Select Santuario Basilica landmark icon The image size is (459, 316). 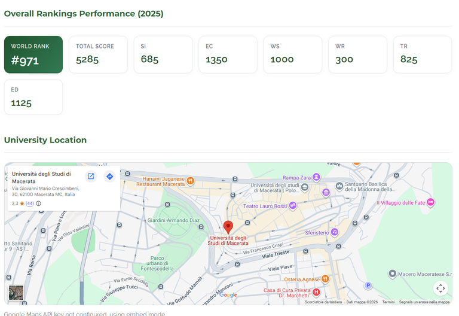(339, 186)
